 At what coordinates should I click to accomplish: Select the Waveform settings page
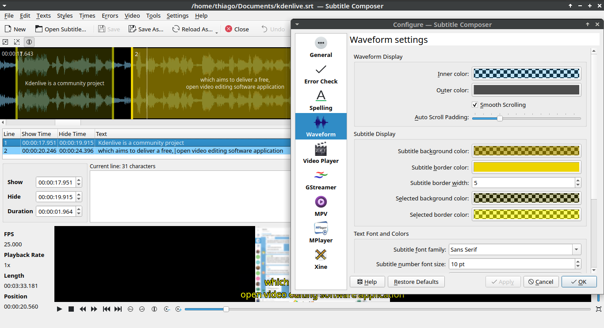[x=321, y=126]
